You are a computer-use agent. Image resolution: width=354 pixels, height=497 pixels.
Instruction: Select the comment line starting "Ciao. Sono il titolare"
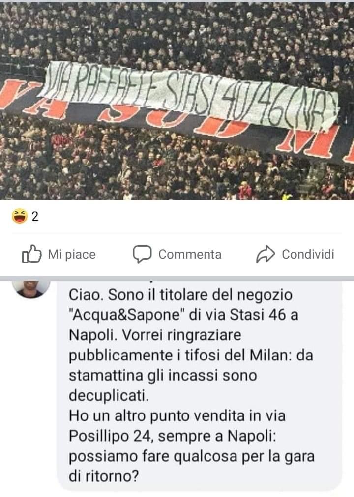pyautogui.click(x=180, y=295)
